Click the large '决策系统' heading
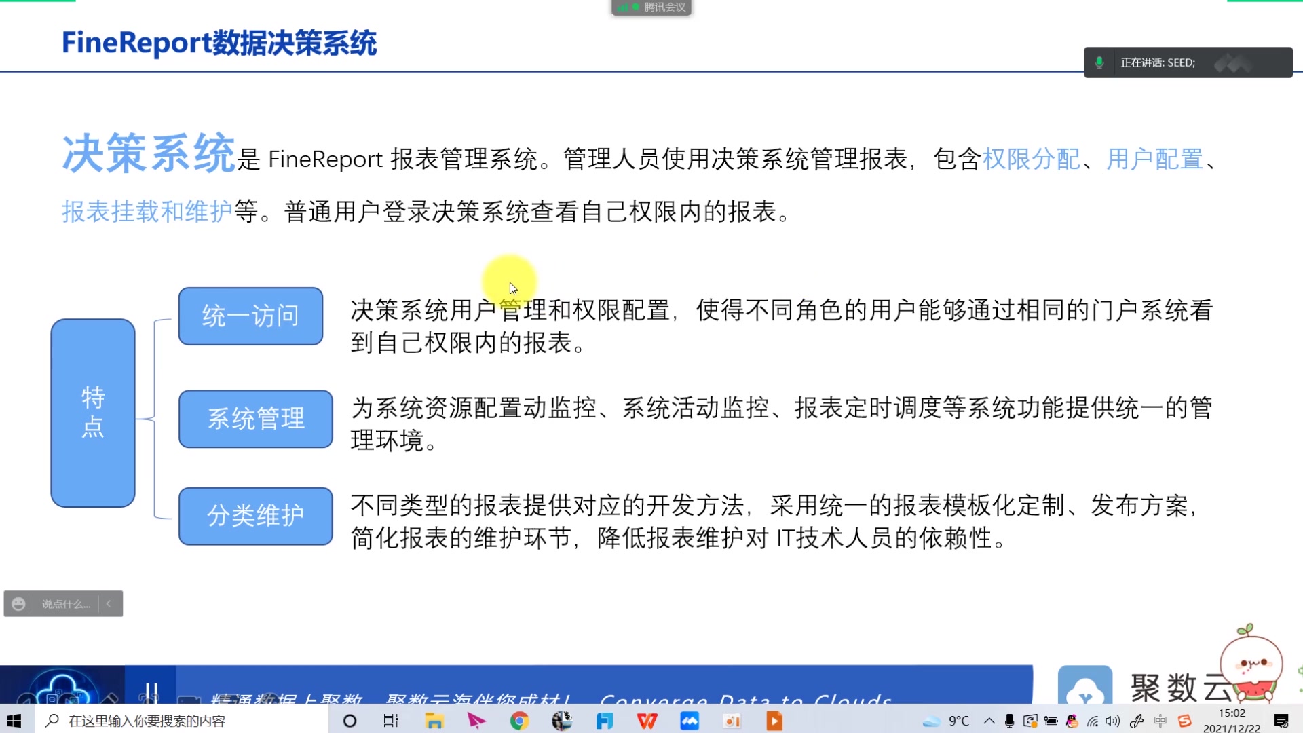Viewport: 1303px width, 733px height. (149, 153)
